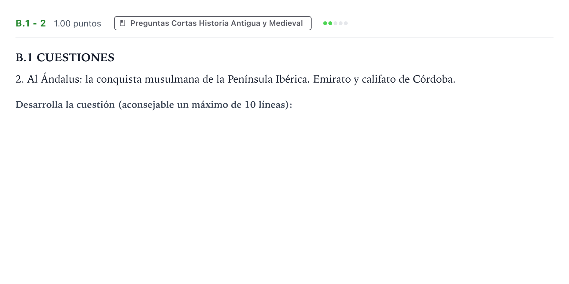Click the Preguntas Cortas Historia Antigua y Medieval tag
This screenshot has width=569, height=284.
tap(213, 23)
